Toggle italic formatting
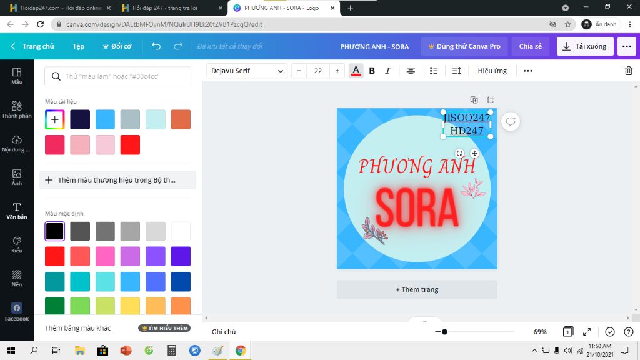 coord(387,71)
